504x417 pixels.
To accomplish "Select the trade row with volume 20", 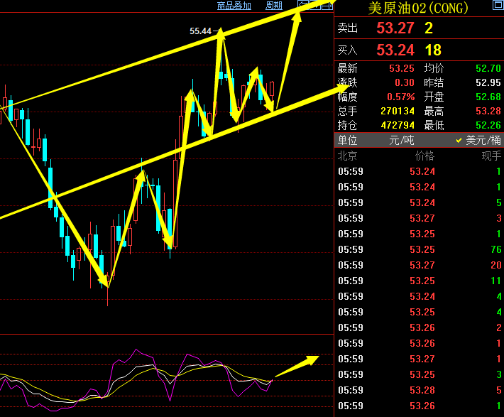I will click(419, 265).
